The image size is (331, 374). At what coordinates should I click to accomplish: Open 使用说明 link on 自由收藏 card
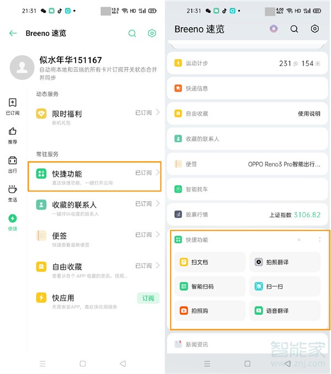pos(309,114)
